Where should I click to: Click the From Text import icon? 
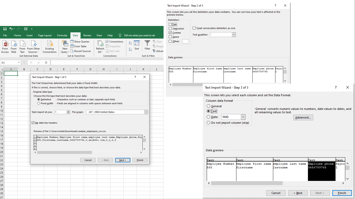tap(22, 47)
